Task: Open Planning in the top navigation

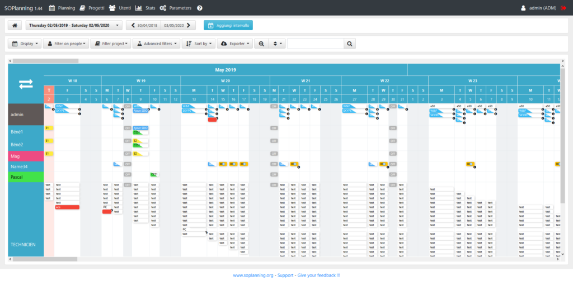Action: pyautogui.click(x=62, y=8)
